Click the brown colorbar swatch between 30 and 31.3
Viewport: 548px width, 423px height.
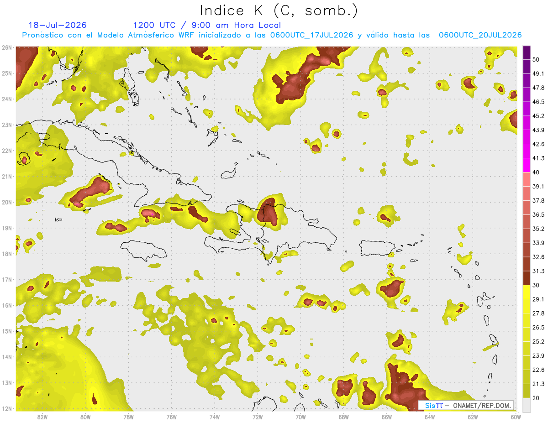(x=527, y=278)
